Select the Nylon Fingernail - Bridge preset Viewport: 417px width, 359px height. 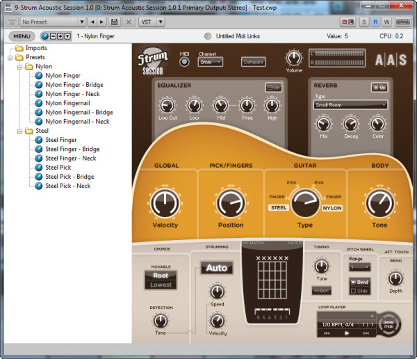[x=79, y=113]
